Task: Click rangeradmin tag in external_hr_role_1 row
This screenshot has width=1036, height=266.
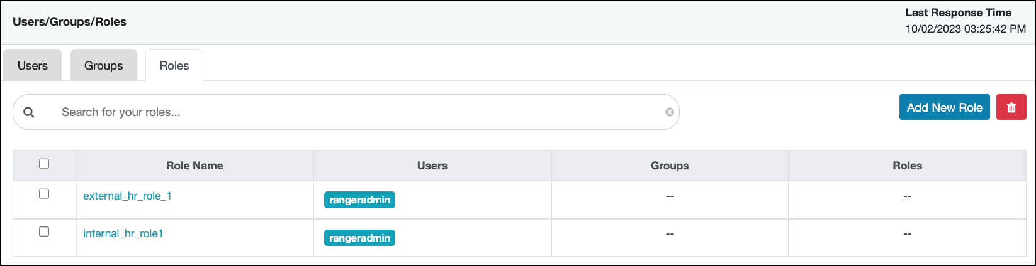Action: click(359, 200)
